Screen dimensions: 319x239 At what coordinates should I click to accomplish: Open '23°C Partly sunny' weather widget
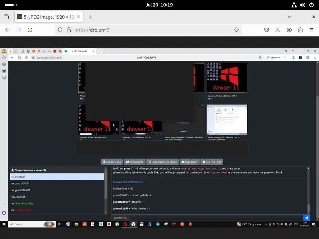click(x=249, y=224)
